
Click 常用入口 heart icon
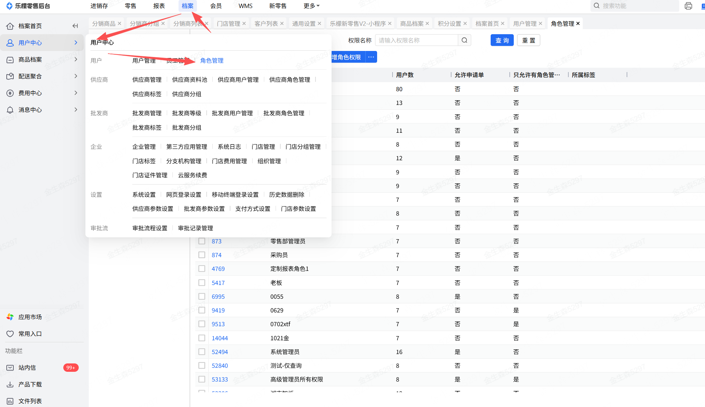[x=10, y=334]
